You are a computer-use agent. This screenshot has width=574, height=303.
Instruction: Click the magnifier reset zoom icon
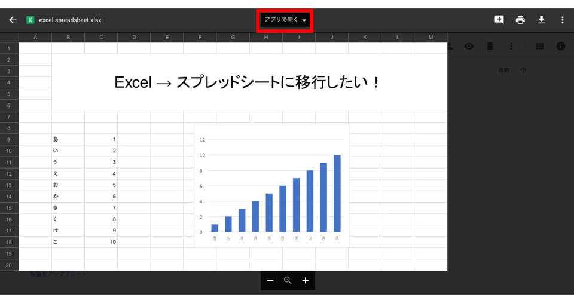pos(288,281)
